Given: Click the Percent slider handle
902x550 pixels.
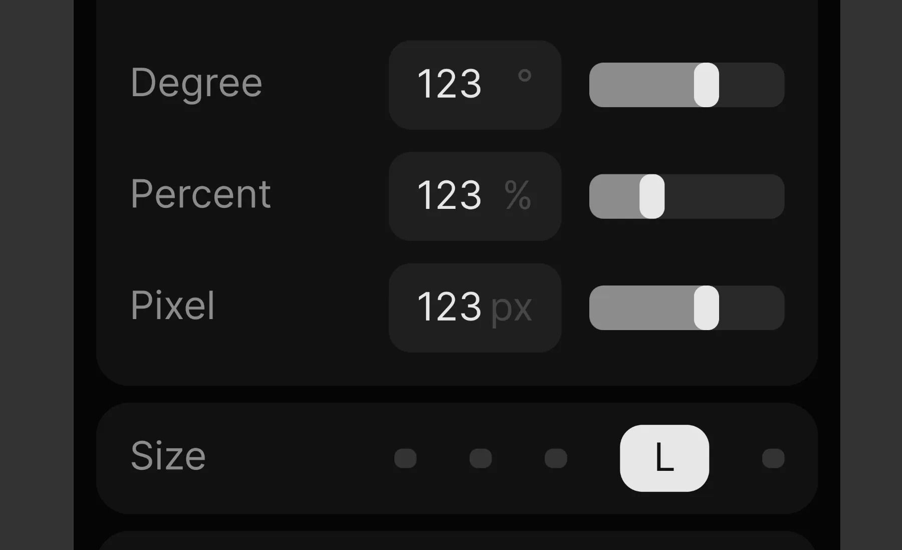Looking at the screenshot, I should (652, 196).
